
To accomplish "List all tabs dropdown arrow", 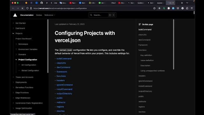I will (x=187, y=3).
